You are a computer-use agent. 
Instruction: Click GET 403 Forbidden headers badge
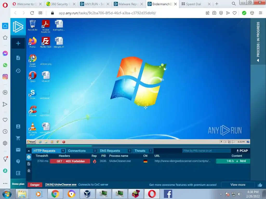70,161
